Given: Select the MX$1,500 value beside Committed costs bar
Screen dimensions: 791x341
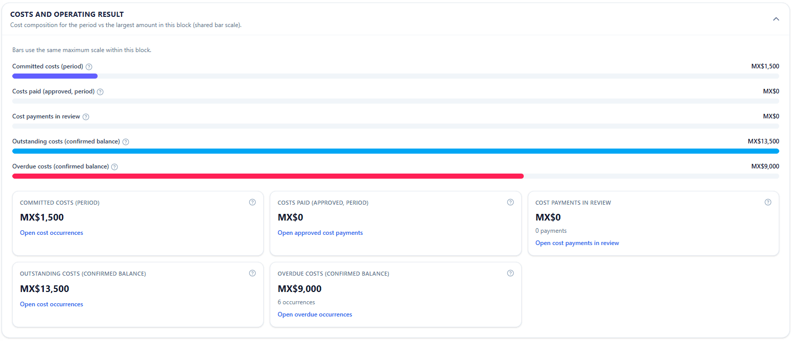Looking at the screenshot, I should pos(765,66).
